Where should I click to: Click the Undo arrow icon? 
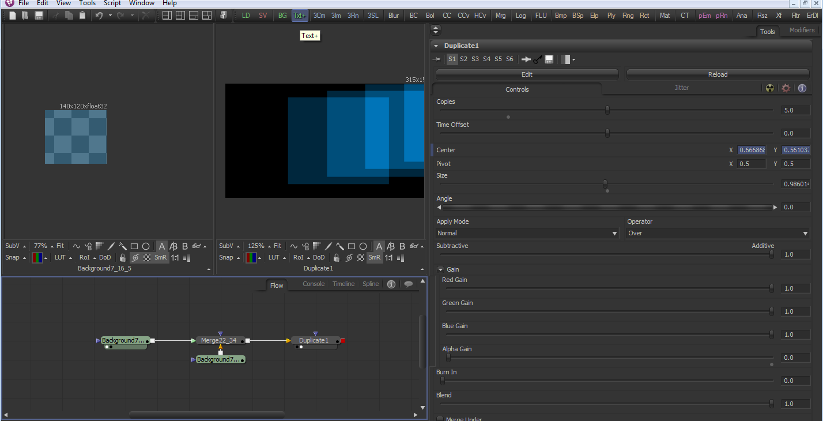[x=99, y=16]
